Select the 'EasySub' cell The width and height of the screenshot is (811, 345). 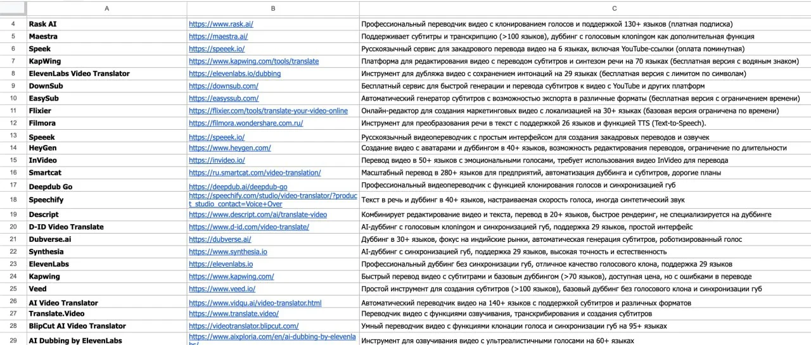106,98
